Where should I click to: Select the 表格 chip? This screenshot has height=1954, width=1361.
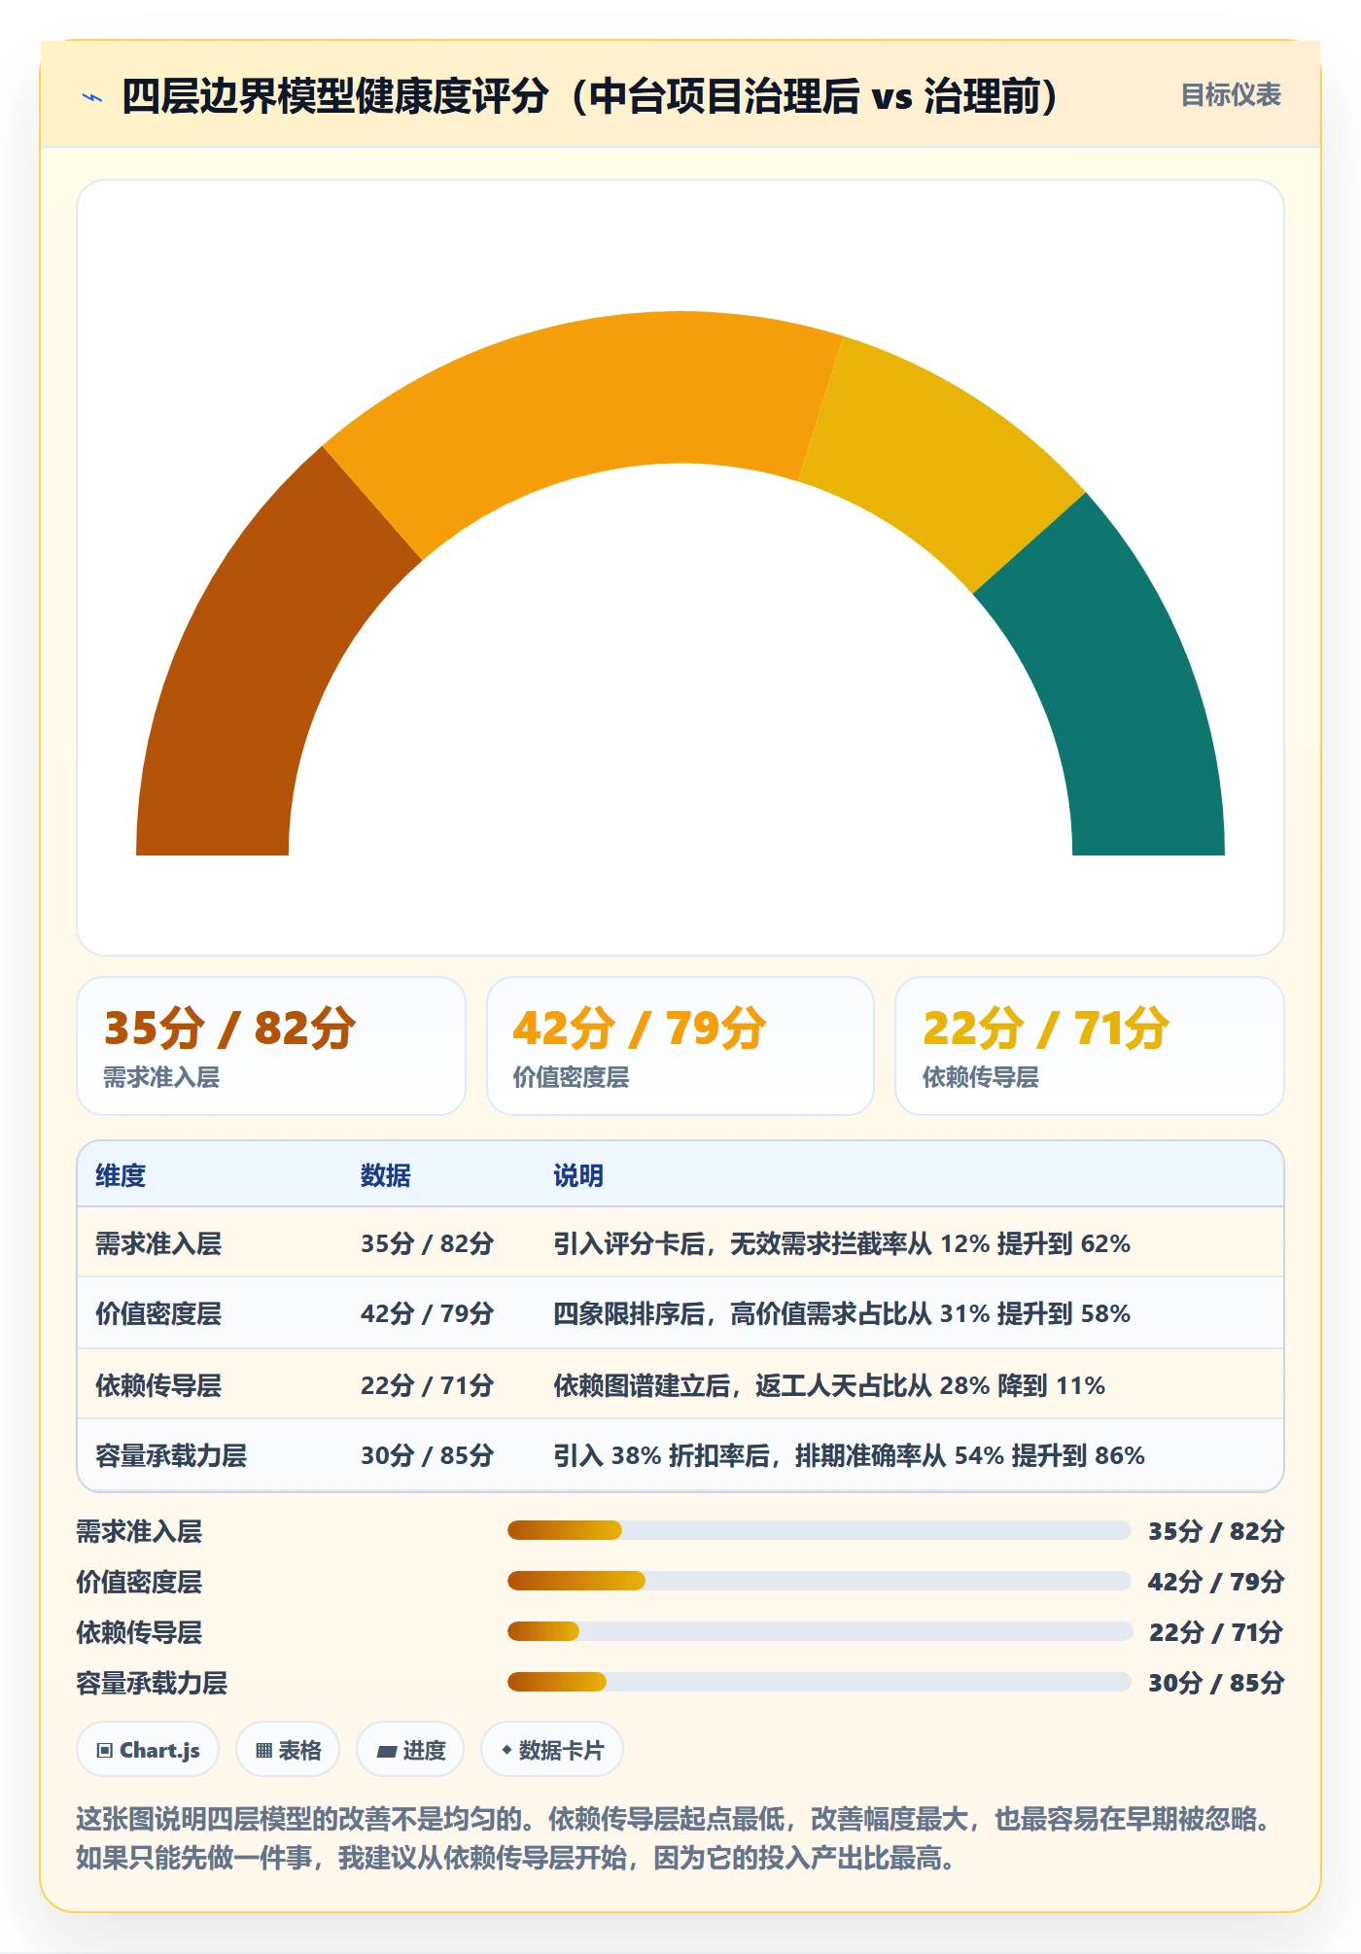click(288, 1750)
